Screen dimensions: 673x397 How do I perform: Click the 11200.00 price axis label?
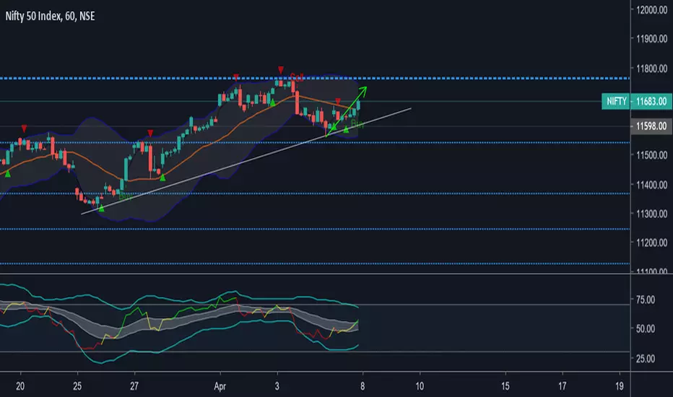click(651, 243)
